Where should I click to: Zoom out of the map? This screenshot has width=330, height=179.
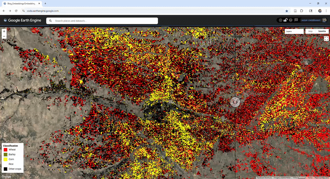point(4,36)
